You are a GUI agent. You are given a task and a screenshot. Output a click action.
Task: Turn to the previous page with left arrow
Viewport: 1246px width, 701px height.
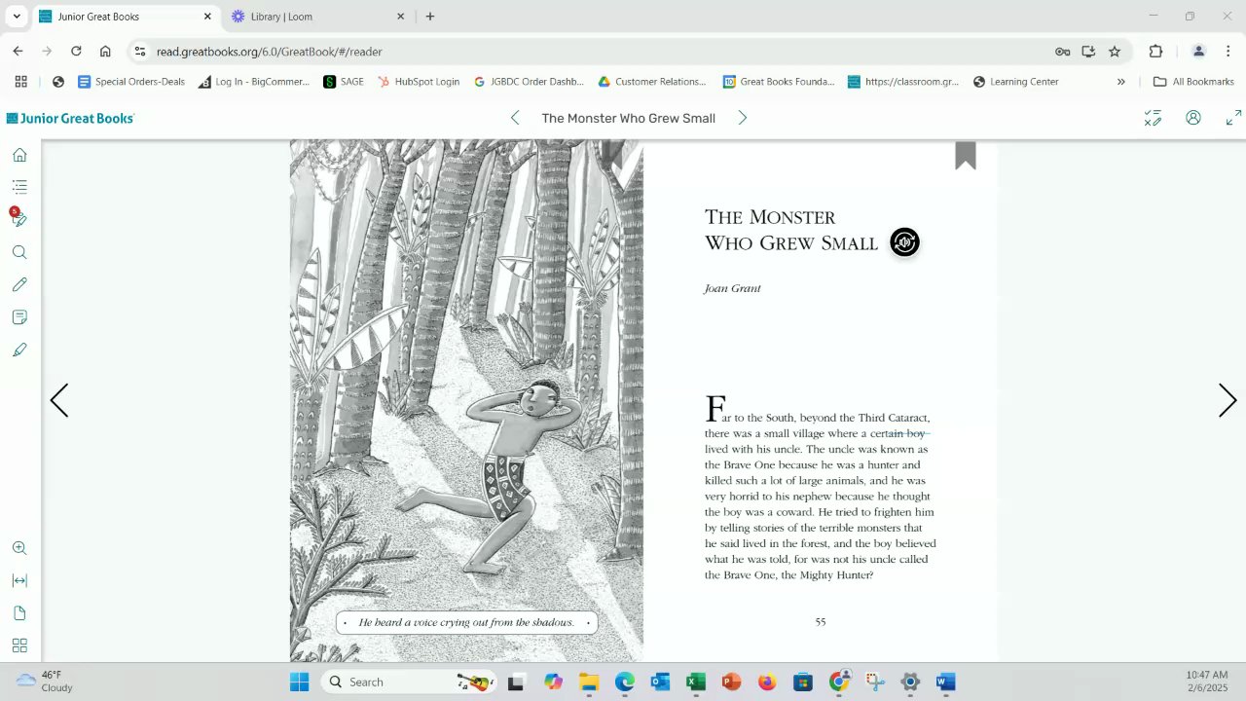[59, 400]
